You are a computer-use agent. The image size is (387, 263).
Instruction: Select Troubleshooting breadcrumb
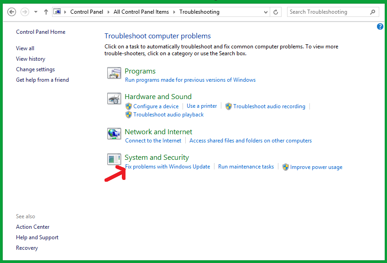tap(199, 12)
